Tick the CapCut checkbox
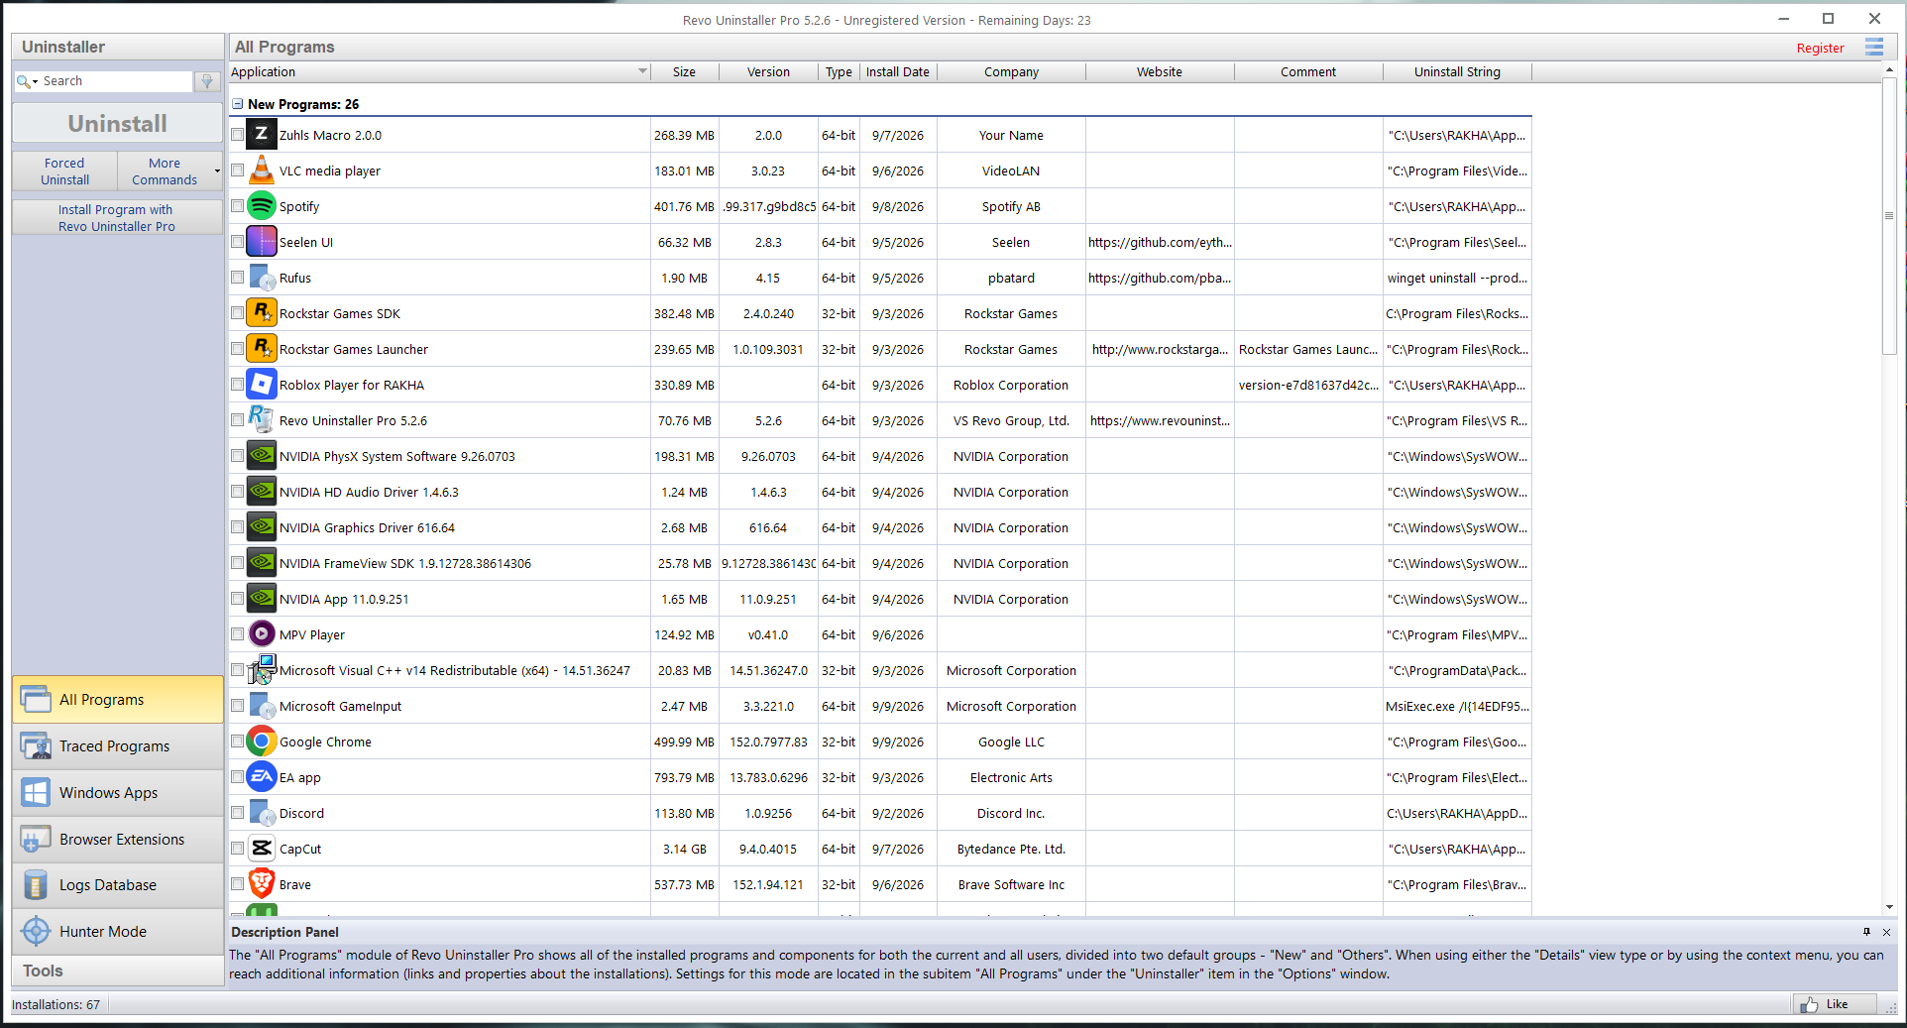The height and width of the screenshot is (1028, 1907). point(238,849)
